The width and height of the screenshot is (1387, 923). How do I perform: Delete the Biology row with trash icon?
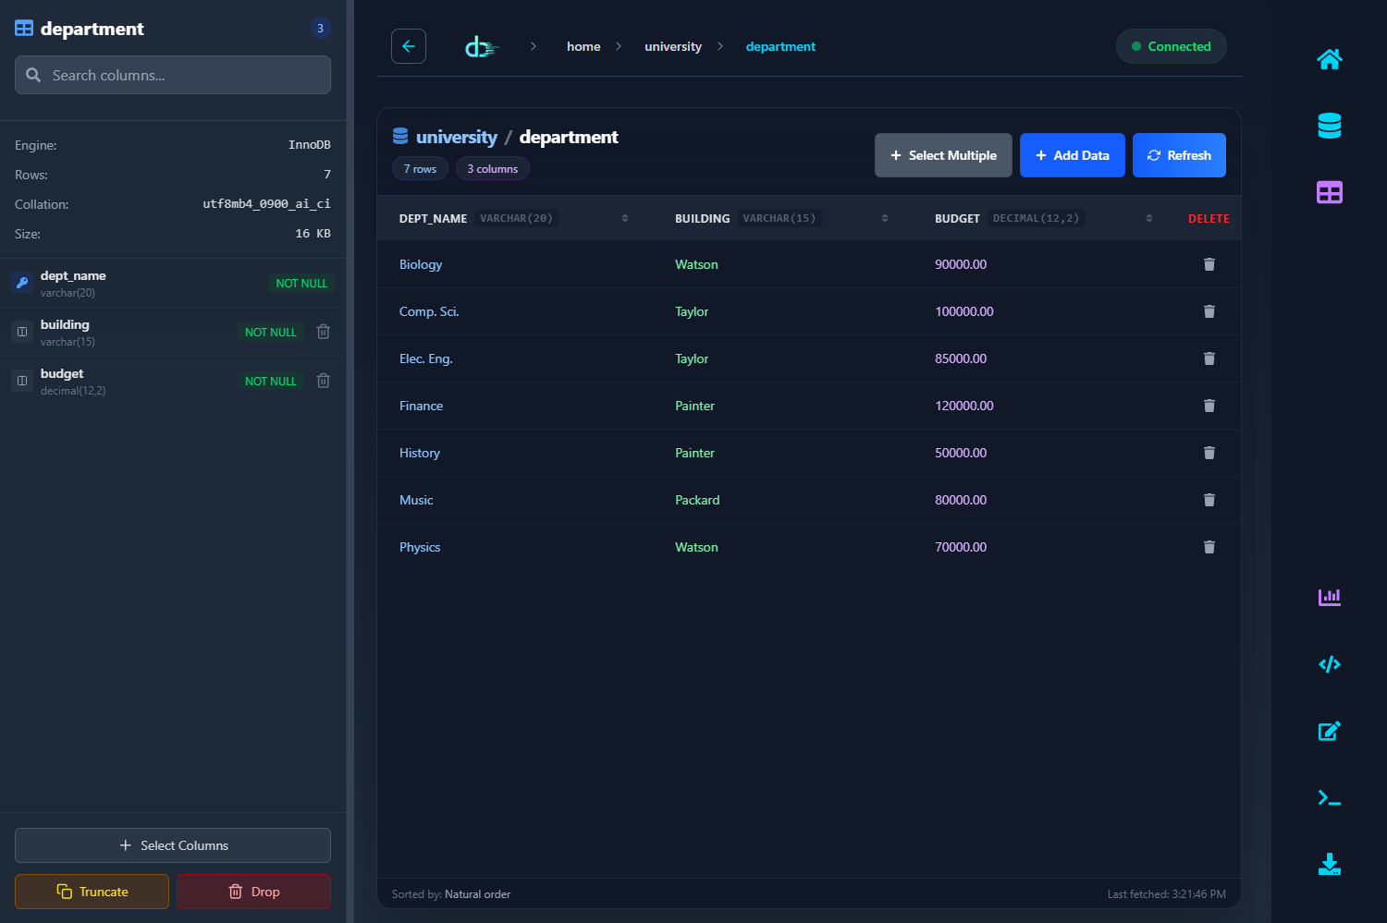pos(1209,264)
